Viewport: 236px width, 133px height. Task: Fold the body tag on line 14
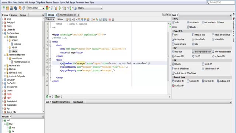tap(50, 60)
